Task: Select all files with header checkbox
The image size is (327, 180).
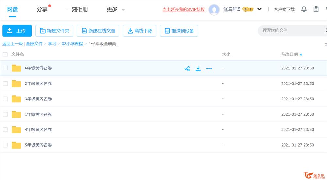Action: (x=5, y=54)
